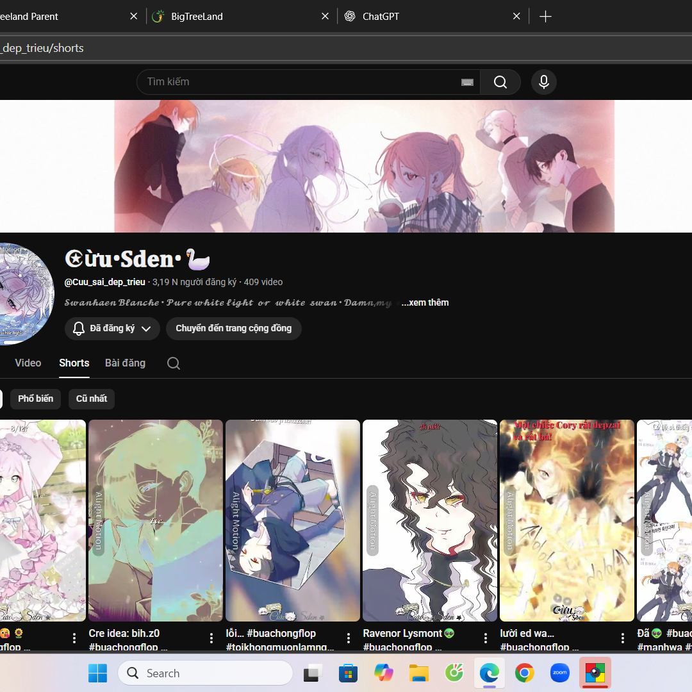
Task: Expand the Đã đăng ký subscription dropdown
Action: pos(112,329)
